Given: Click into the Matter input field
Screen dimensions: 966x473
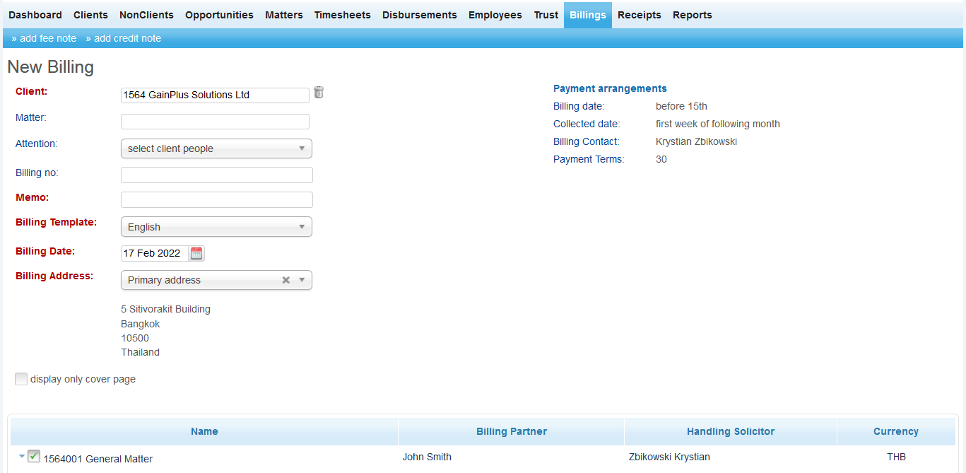Looking at the screenshot, I should (215, 122).
